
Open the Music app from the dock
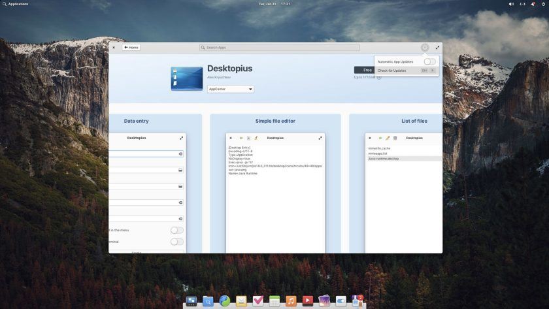point(291,301)
